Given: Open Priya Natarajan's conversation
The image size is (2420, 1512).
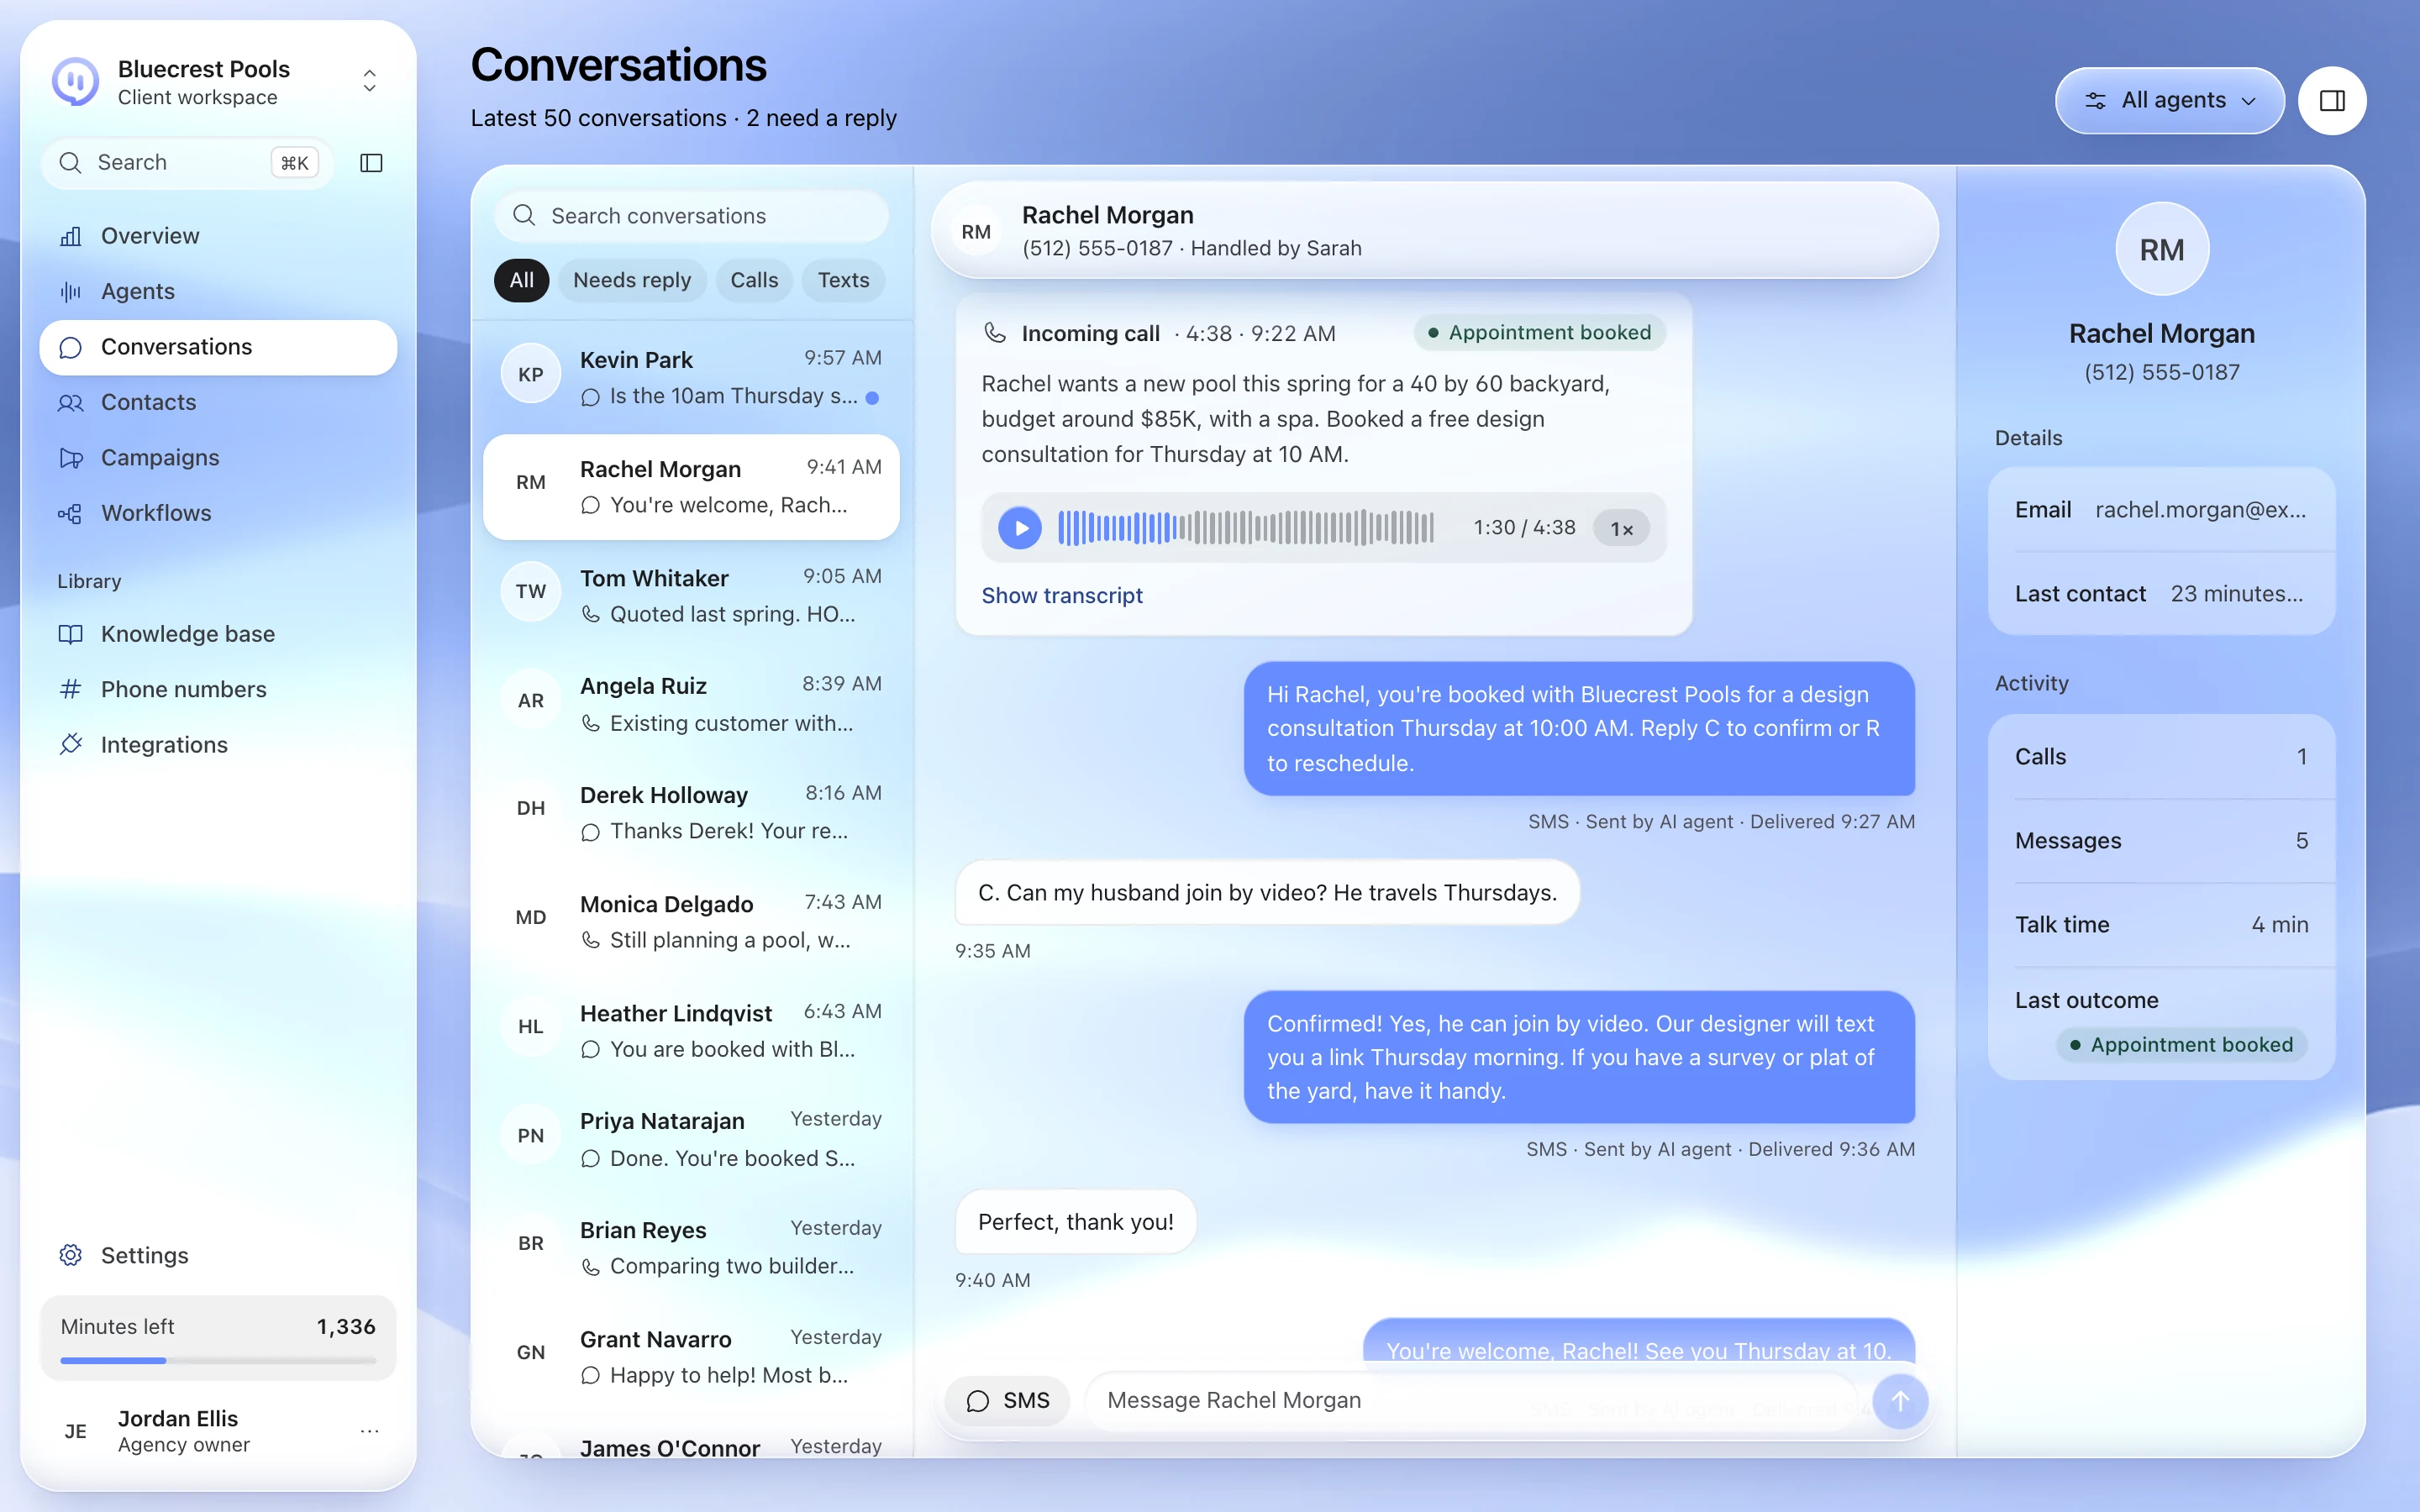Looking at the screenshot, I should pyautogui.click(x=691, y=1139).
